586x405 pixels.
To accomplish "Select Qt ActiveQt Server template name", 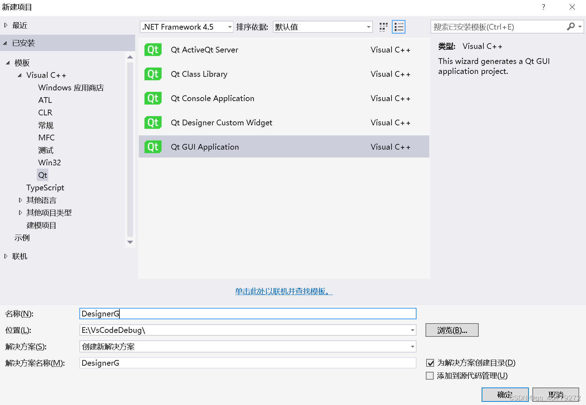I will [x=205, y=50].
